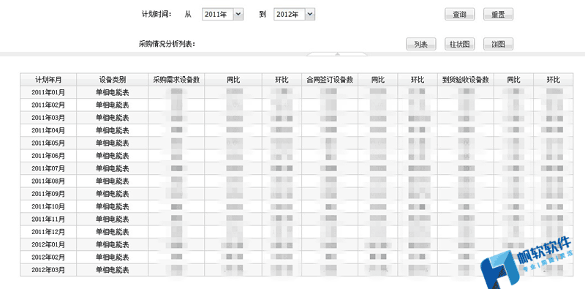Click the 合同签订设备数 column header
The image size is (585, 289).
[330, 80]
